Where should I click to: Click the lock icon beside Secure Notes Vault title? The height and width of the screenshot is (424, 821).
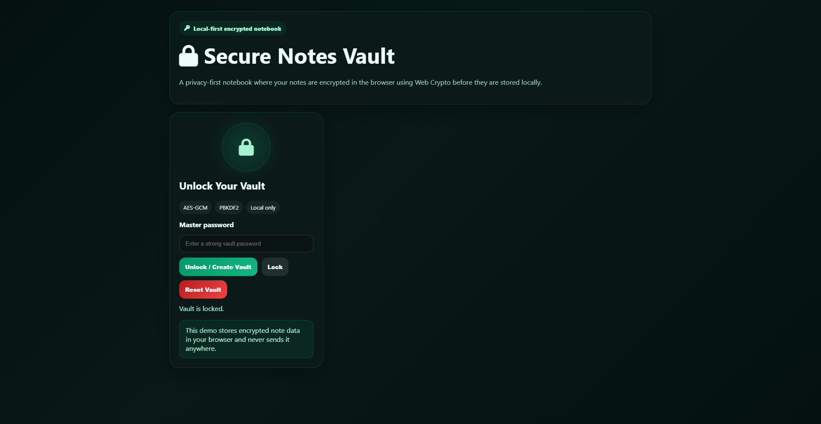188,56
